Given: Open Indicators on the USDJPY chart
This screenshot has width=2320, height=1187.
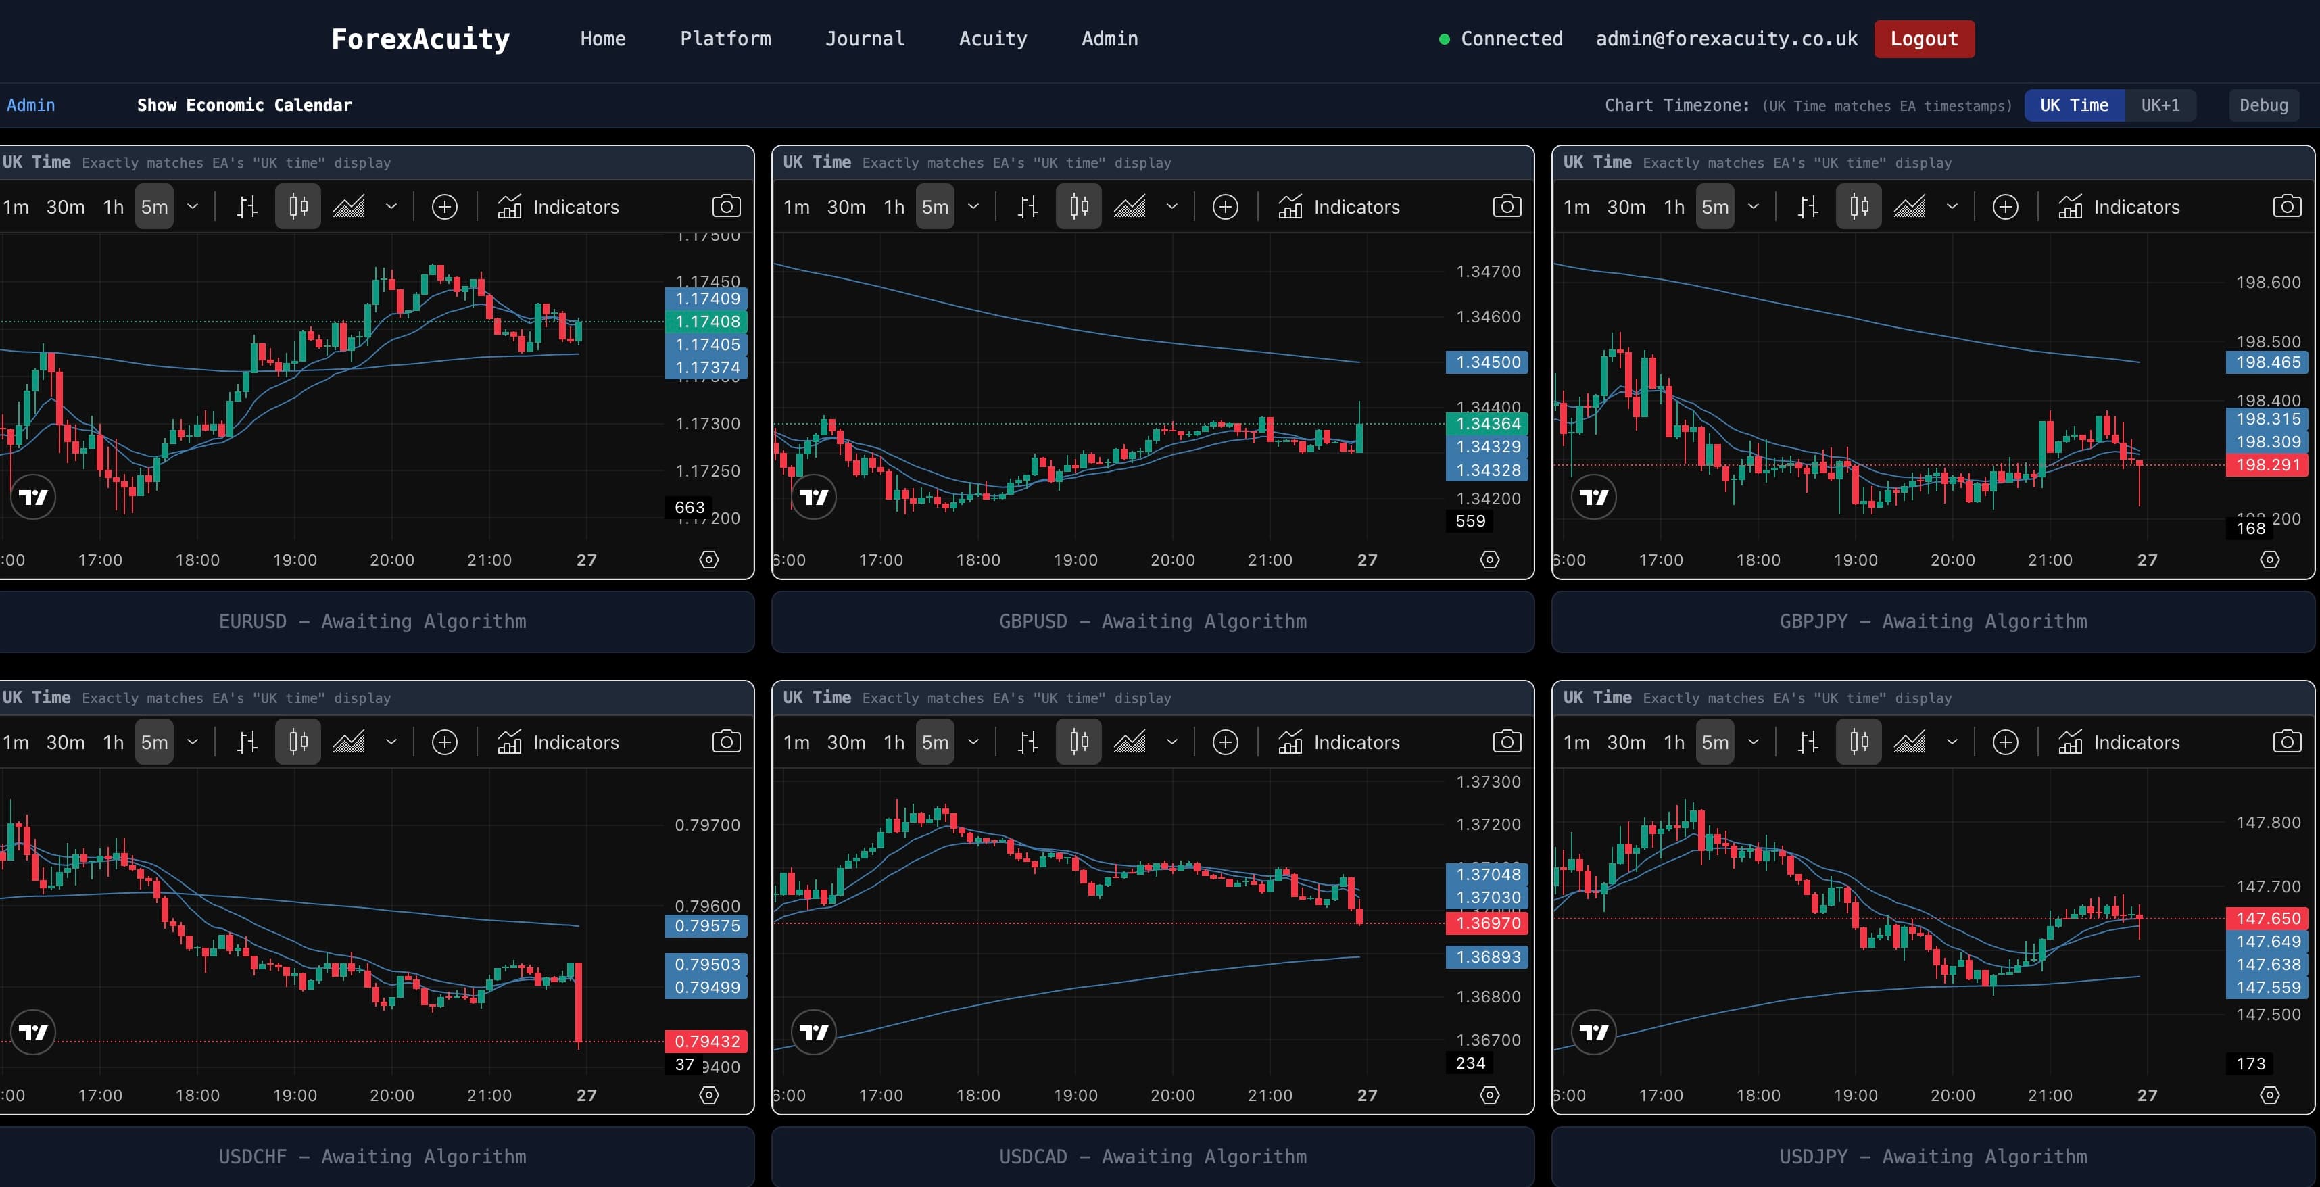Looking at the screenshot, I should (2119, 742).
